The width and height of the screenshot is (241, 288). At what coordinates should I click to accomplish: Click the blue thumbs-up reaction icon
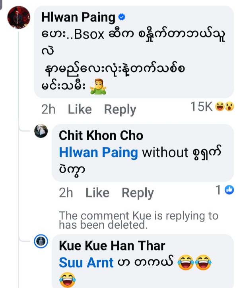(x=229, y=190)
